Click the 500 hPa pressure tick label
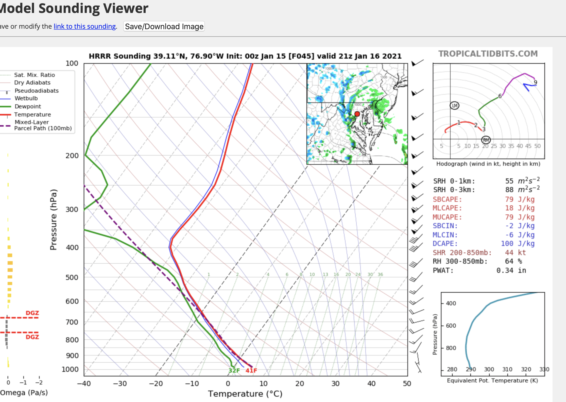Viewport: 566px width, 402px height. [x=72, y=277]
